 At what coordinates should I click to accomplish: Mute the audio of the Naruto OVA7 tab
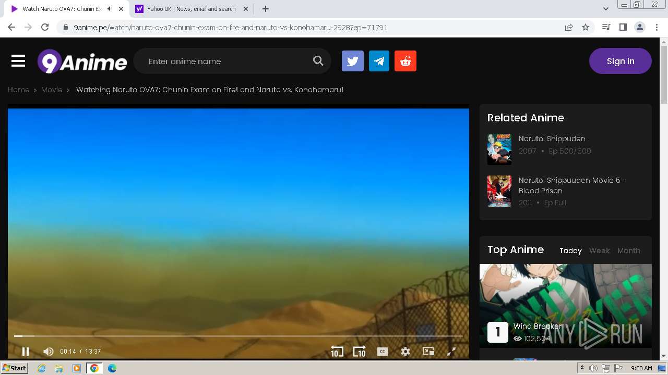110,9
